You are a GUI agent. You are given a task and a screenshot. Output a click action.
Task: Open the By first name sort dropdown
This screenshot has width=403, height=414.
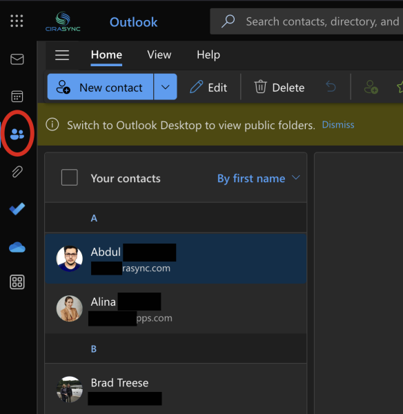259,179
